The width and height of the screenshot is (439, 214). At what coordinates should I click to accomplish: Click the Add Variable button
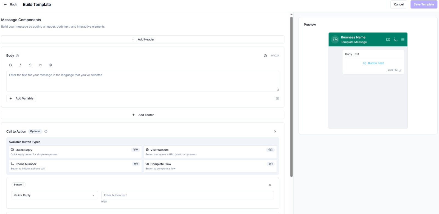(x=21, y=98)
